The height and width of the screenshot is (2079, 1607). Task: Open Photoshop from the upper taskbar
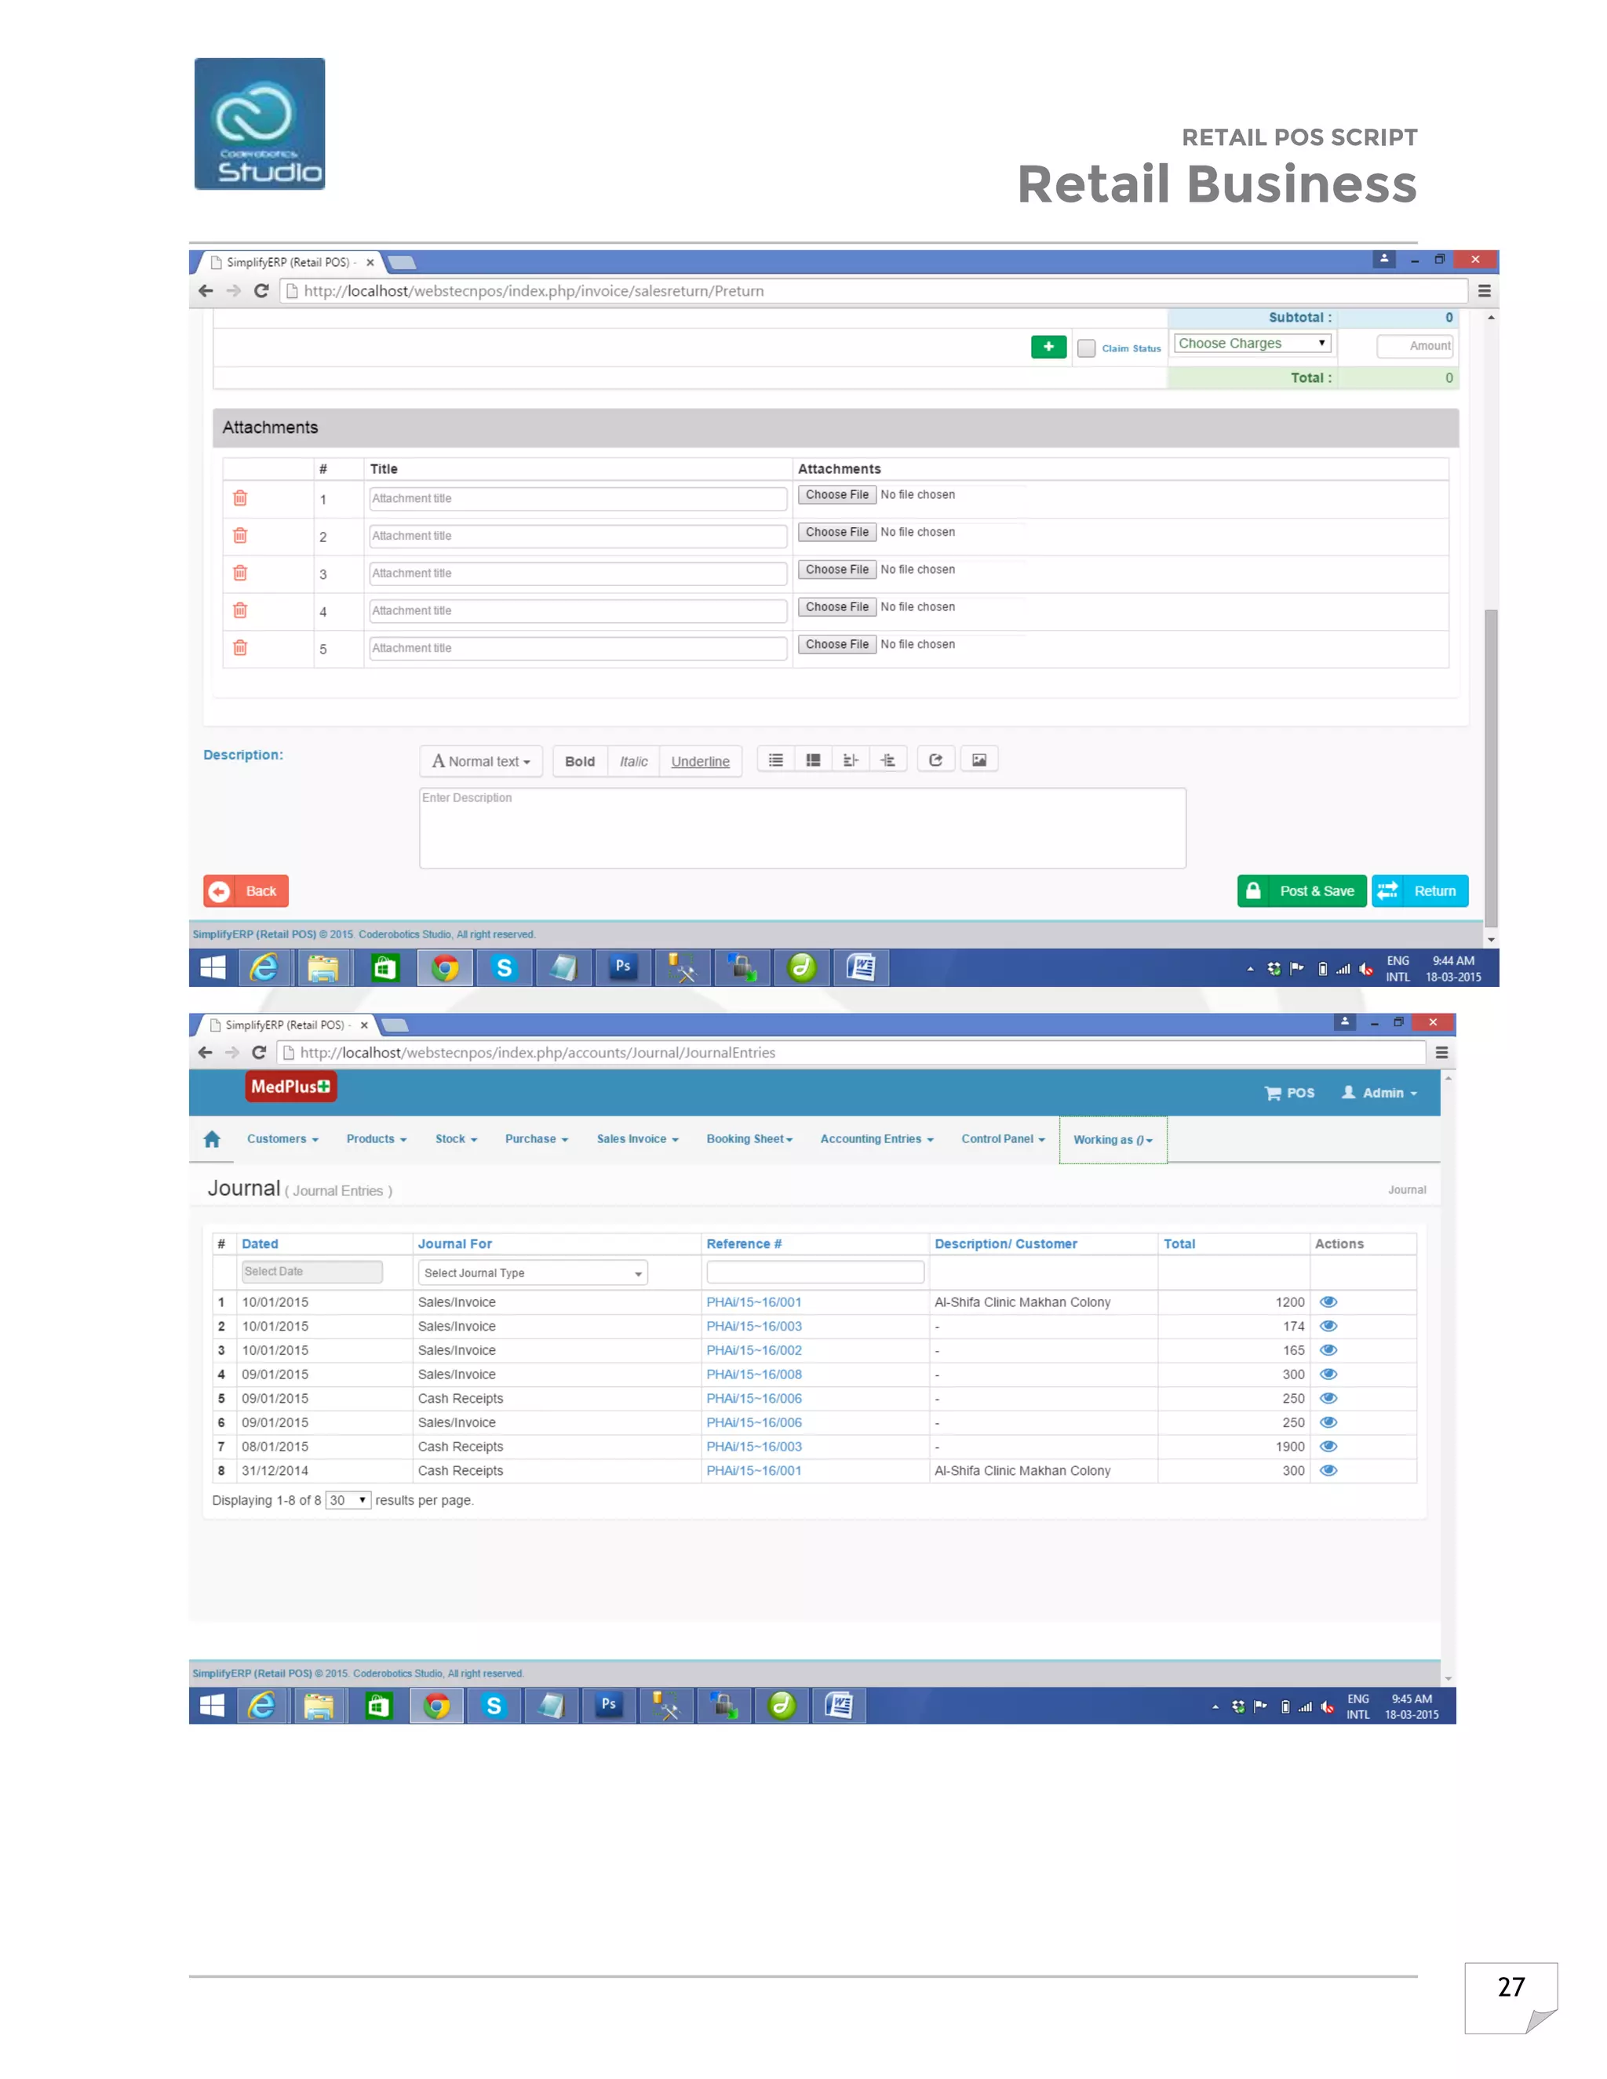click(x=622, y=967)
